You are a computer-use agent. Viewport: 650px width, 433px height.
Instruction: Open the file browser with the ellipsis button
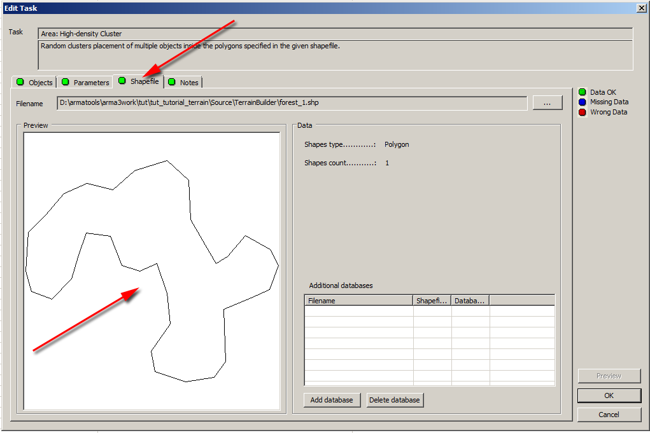tap(548, 102)
